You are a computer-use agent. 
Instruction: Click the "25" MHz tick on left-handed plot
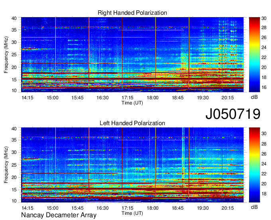pos(14,165)
